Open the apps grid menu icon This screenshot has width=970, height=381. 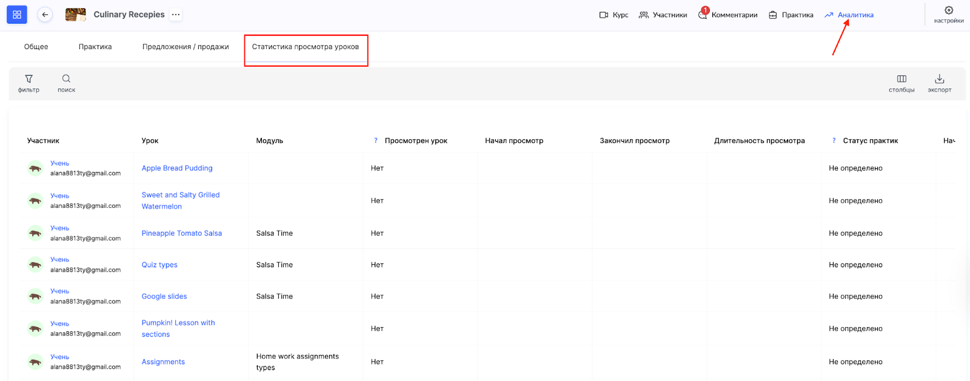point(17,15)
